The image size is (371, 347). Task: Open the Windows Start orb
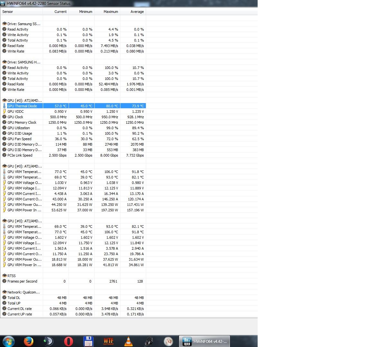(x=8, y=341)
